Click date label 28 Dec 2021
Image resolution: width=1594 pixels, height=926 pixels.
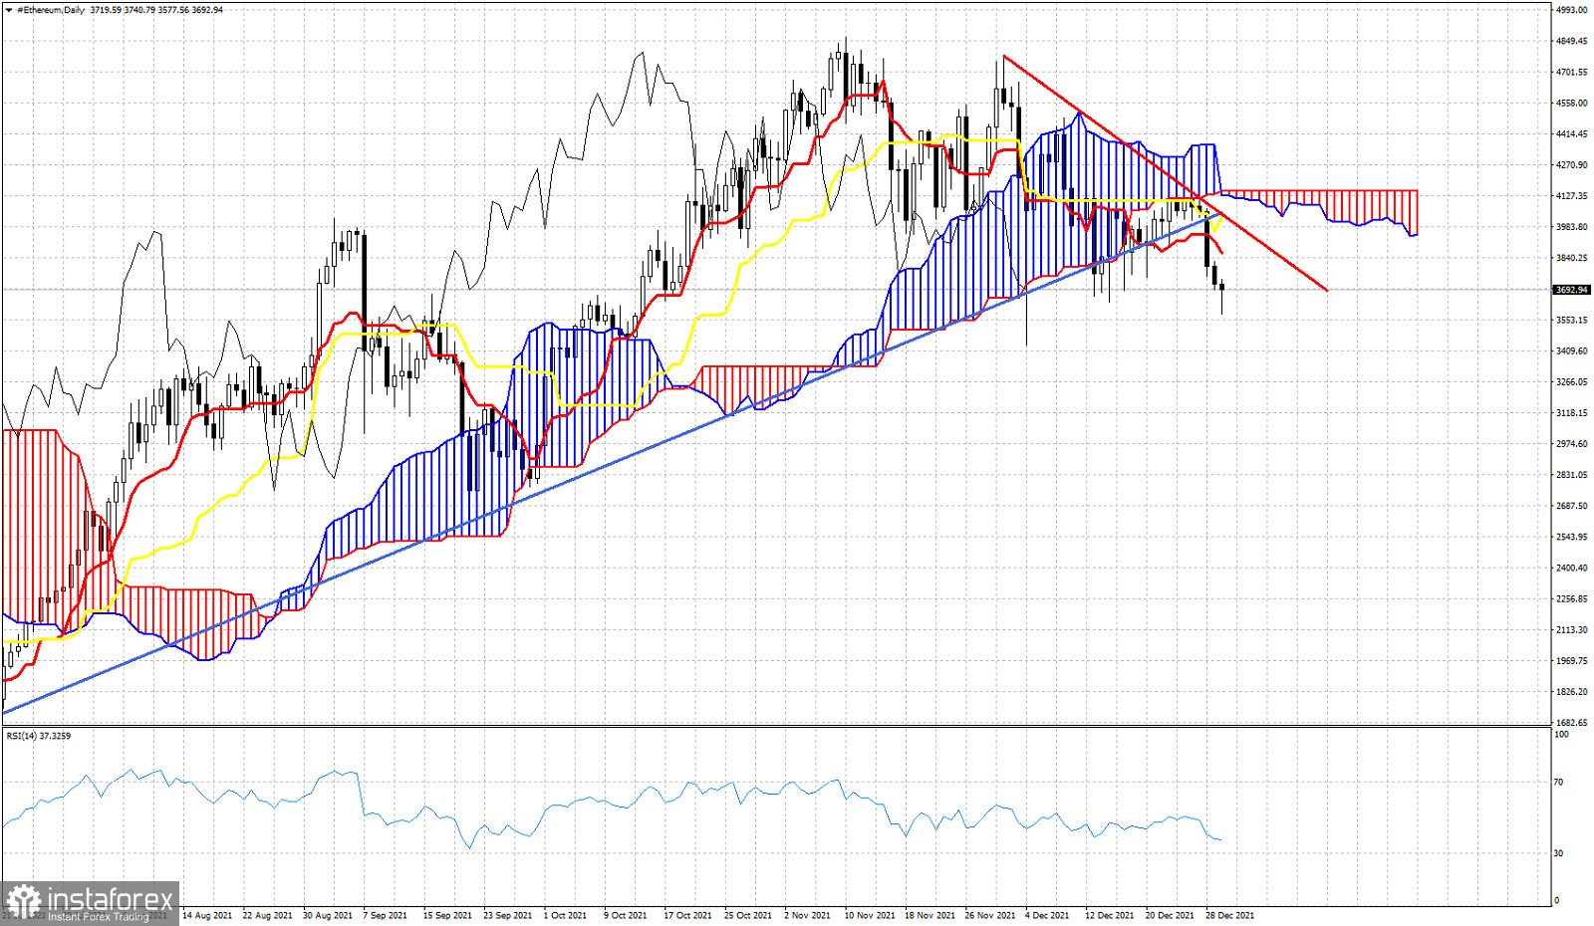[x=1230, y=915]
